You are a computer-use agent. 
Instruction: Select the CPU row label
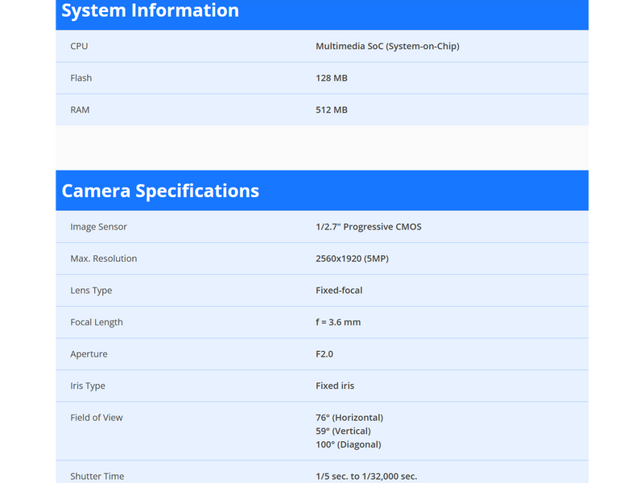click(79, 47)
